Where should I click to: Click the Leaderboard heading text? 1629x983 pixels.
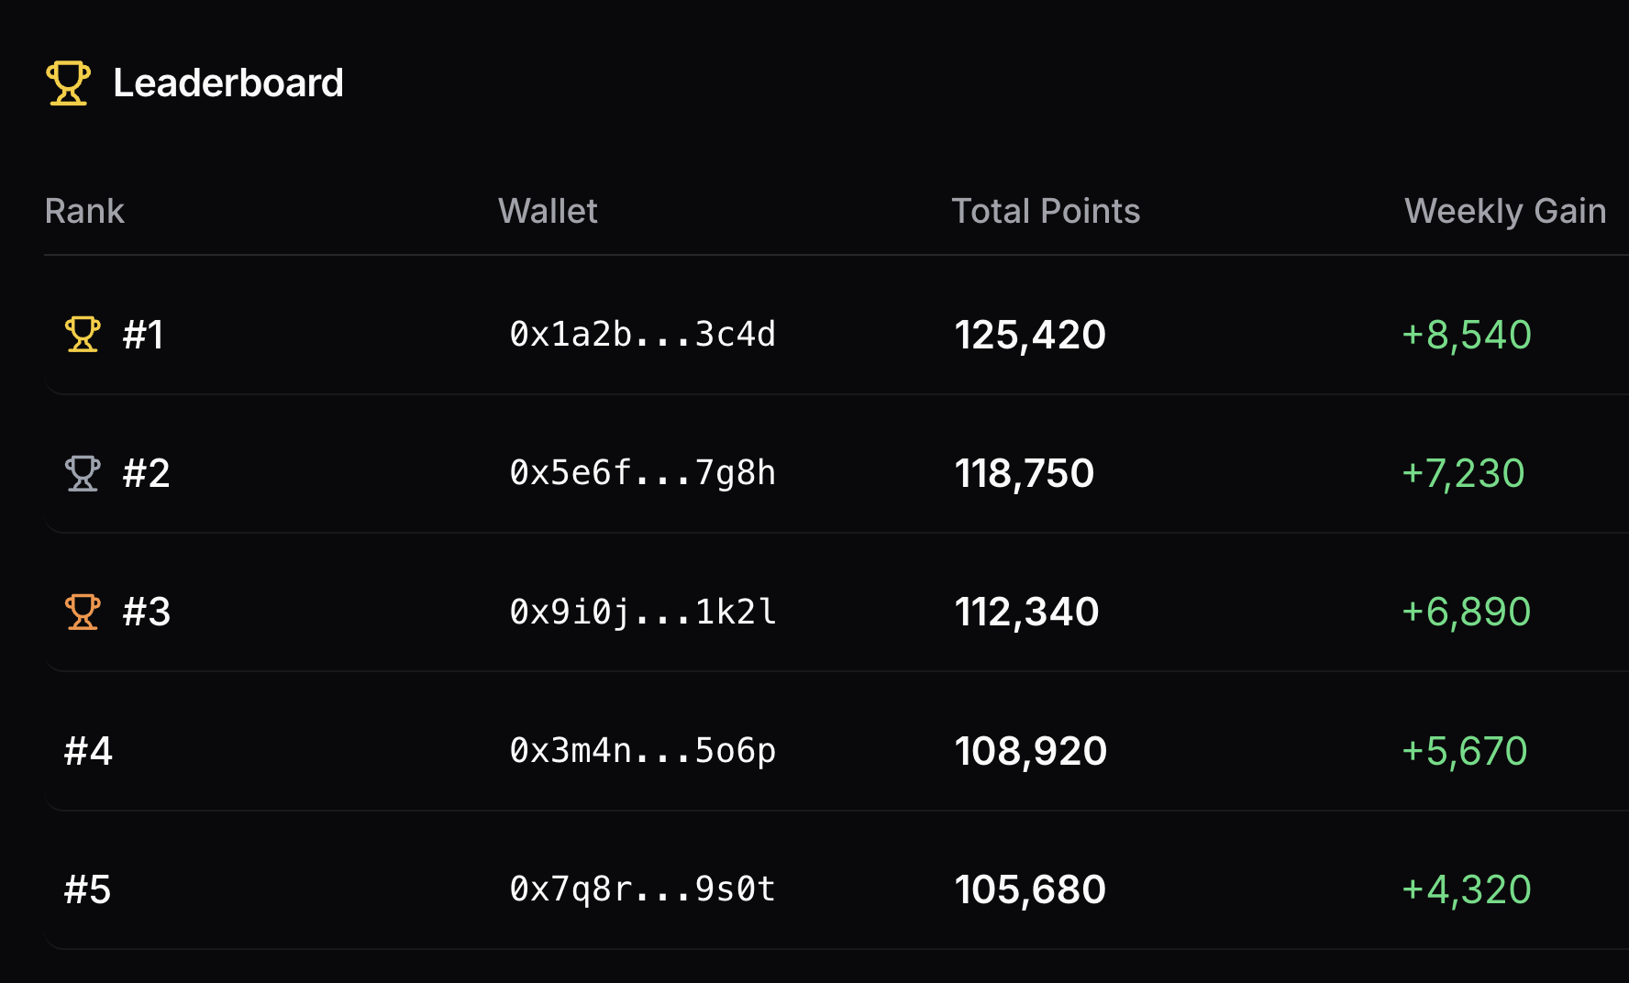pyautogui.click(x=228, y=83)
